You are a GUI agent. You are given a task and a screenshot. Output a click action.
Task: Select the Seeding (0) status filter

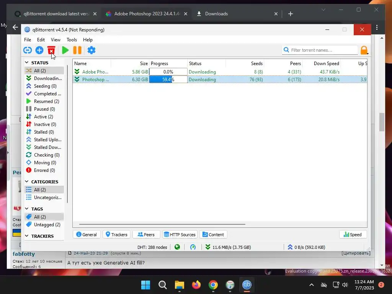tap(44, 86)
